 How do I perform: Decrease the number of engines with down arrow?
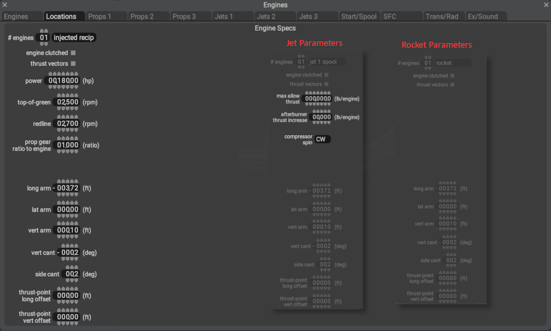[44, 44]
